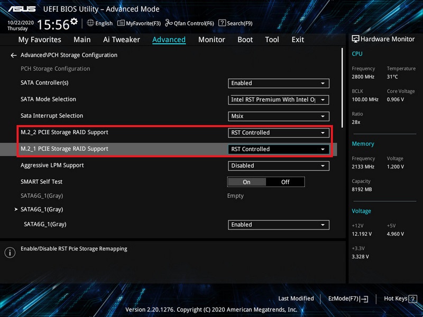Click Search(F9) button

pos(235,23)
